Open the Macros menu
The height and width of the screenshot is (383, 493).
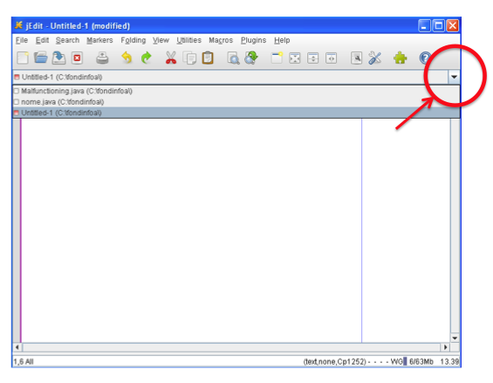(x=221, y=40)
